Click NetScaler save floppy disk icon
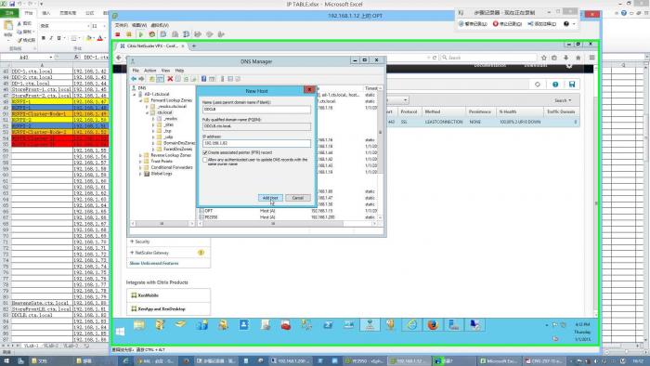The width and height of the screenshot is (650, 366). (572, 85)
